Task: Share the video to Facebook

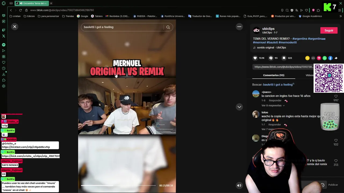Action: click(x=330, y=58)
